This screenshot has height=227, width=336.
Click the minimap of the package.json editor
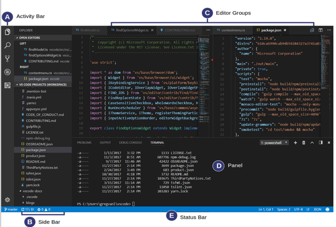326,86
